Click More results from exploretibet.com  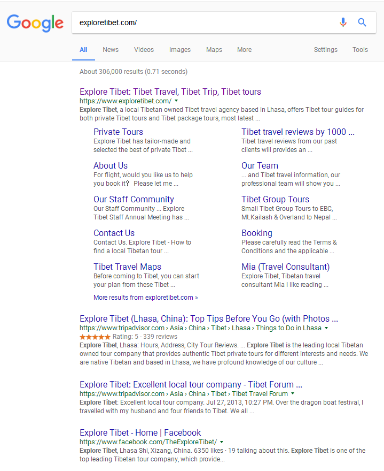[146, 298]
